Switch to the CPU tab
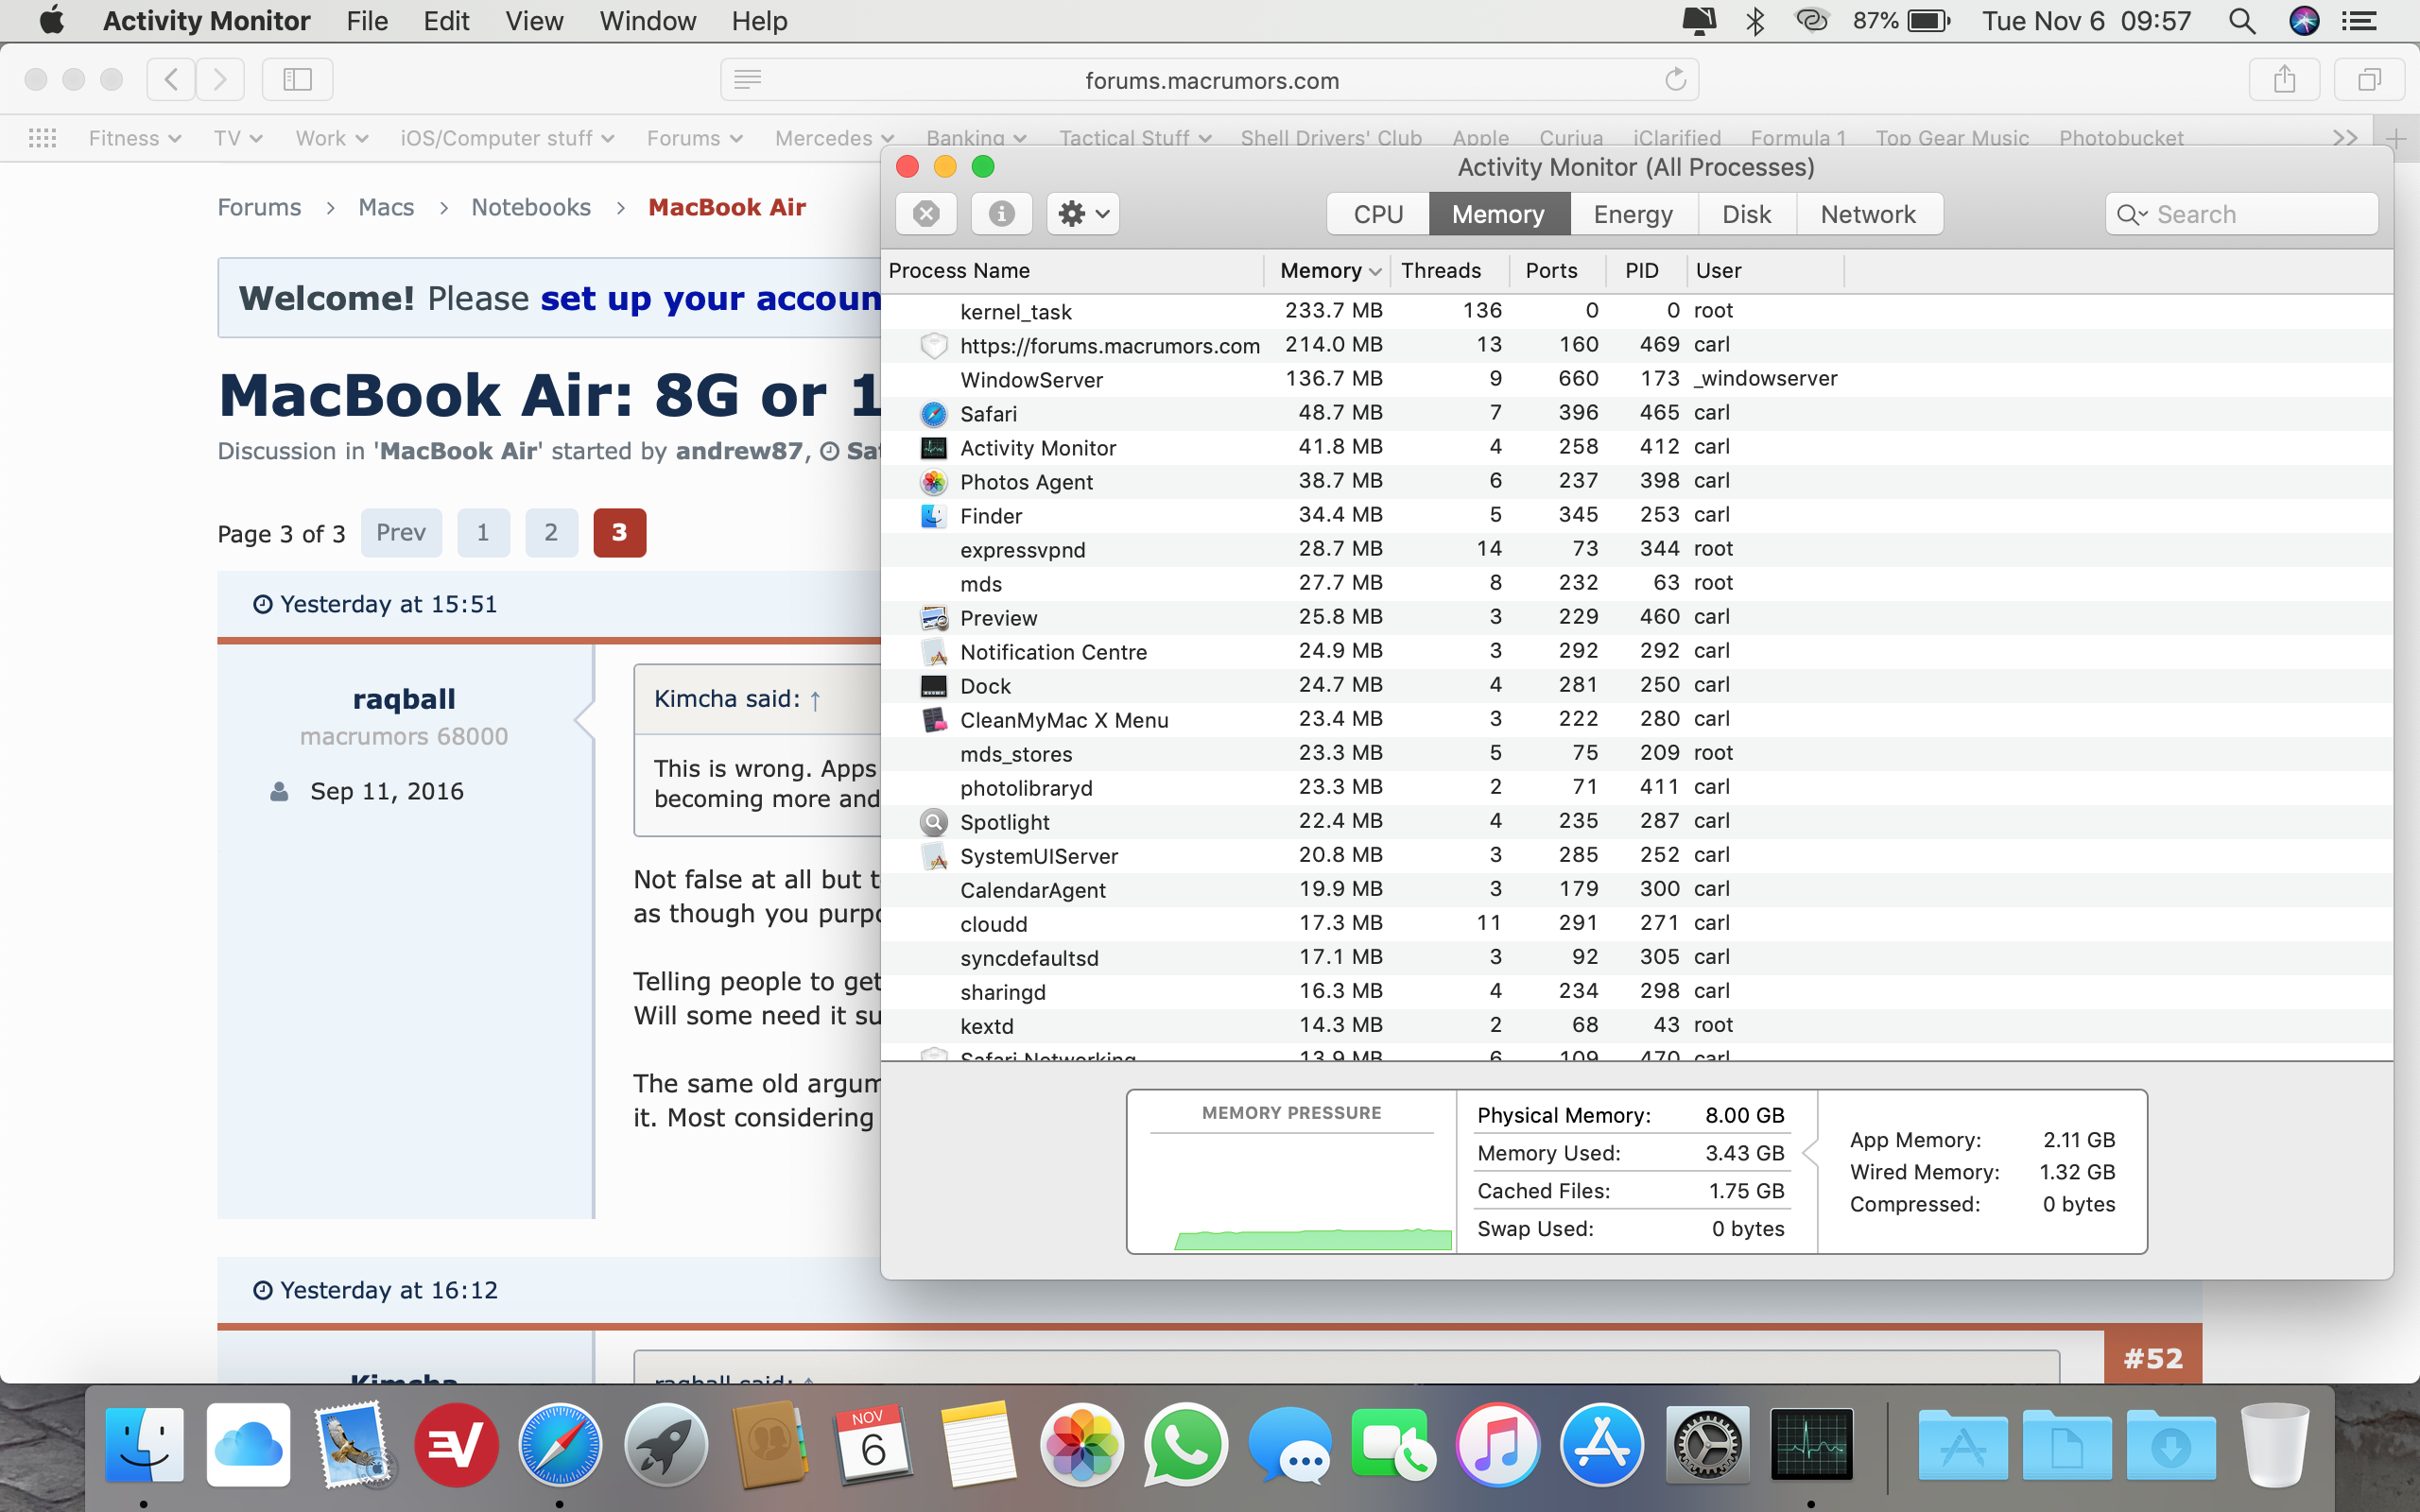This screenshot has width=2420, height=1512. pyautogui.click(x=1378, y=214)
